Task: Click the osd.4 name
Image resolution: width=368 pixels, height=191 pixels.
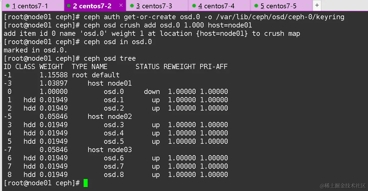Action: click(x=114, y=133)
